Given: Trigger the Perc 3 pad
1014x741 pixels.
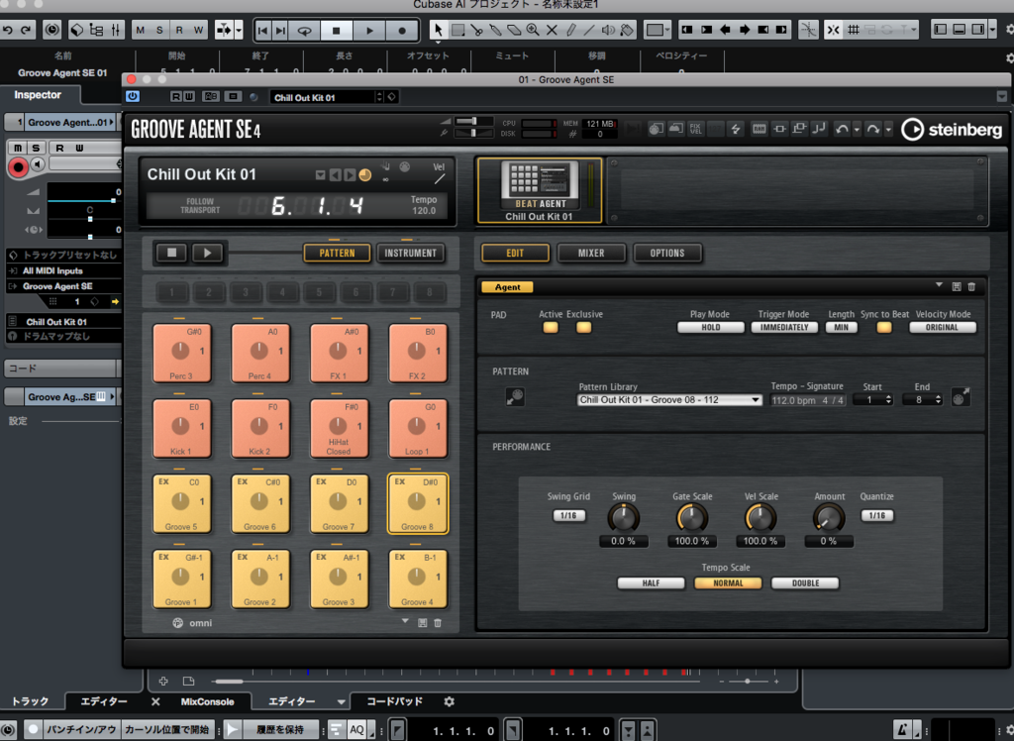Looking at the screenshot, I should click(x=182, y=353).
